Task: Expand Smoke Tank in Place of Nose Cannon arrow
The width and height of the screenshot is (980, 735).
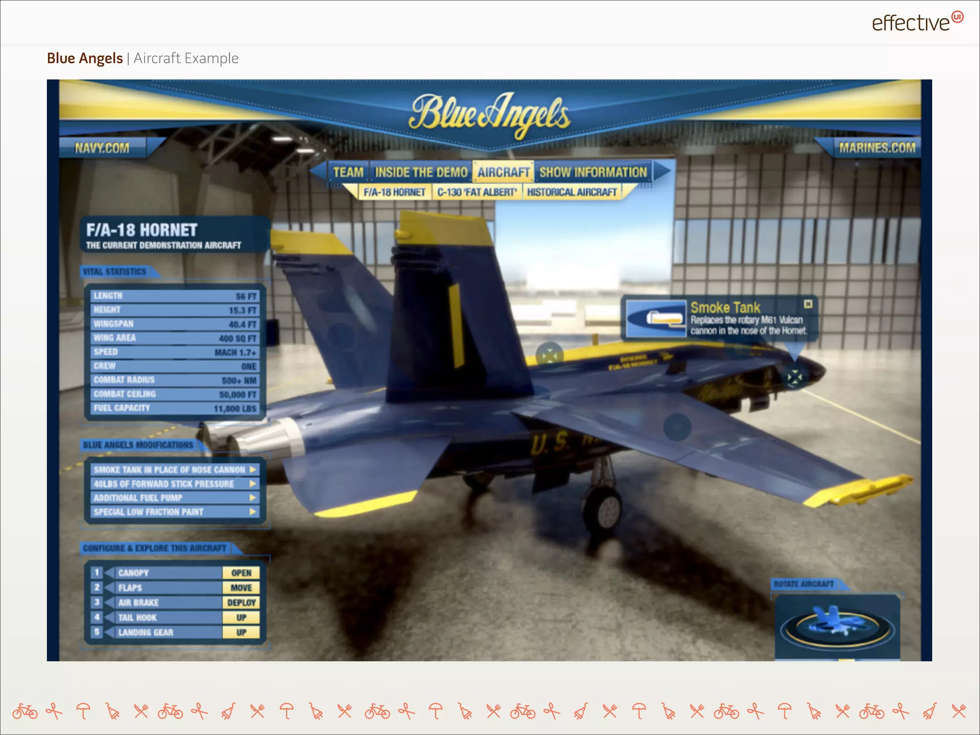Action: pos(253,470)
